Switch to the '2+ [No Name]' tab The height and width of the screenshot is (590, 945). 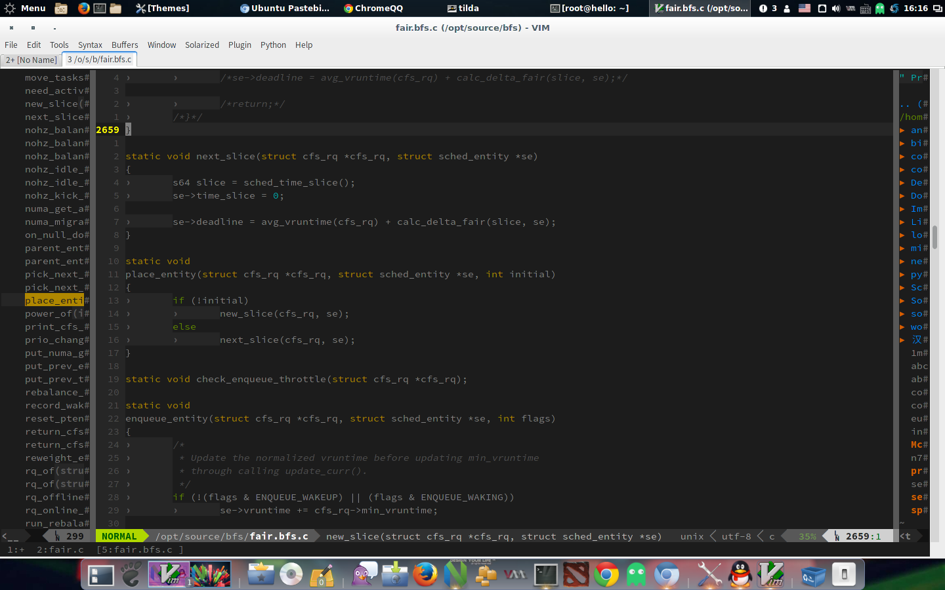click(x=31, y=60)
